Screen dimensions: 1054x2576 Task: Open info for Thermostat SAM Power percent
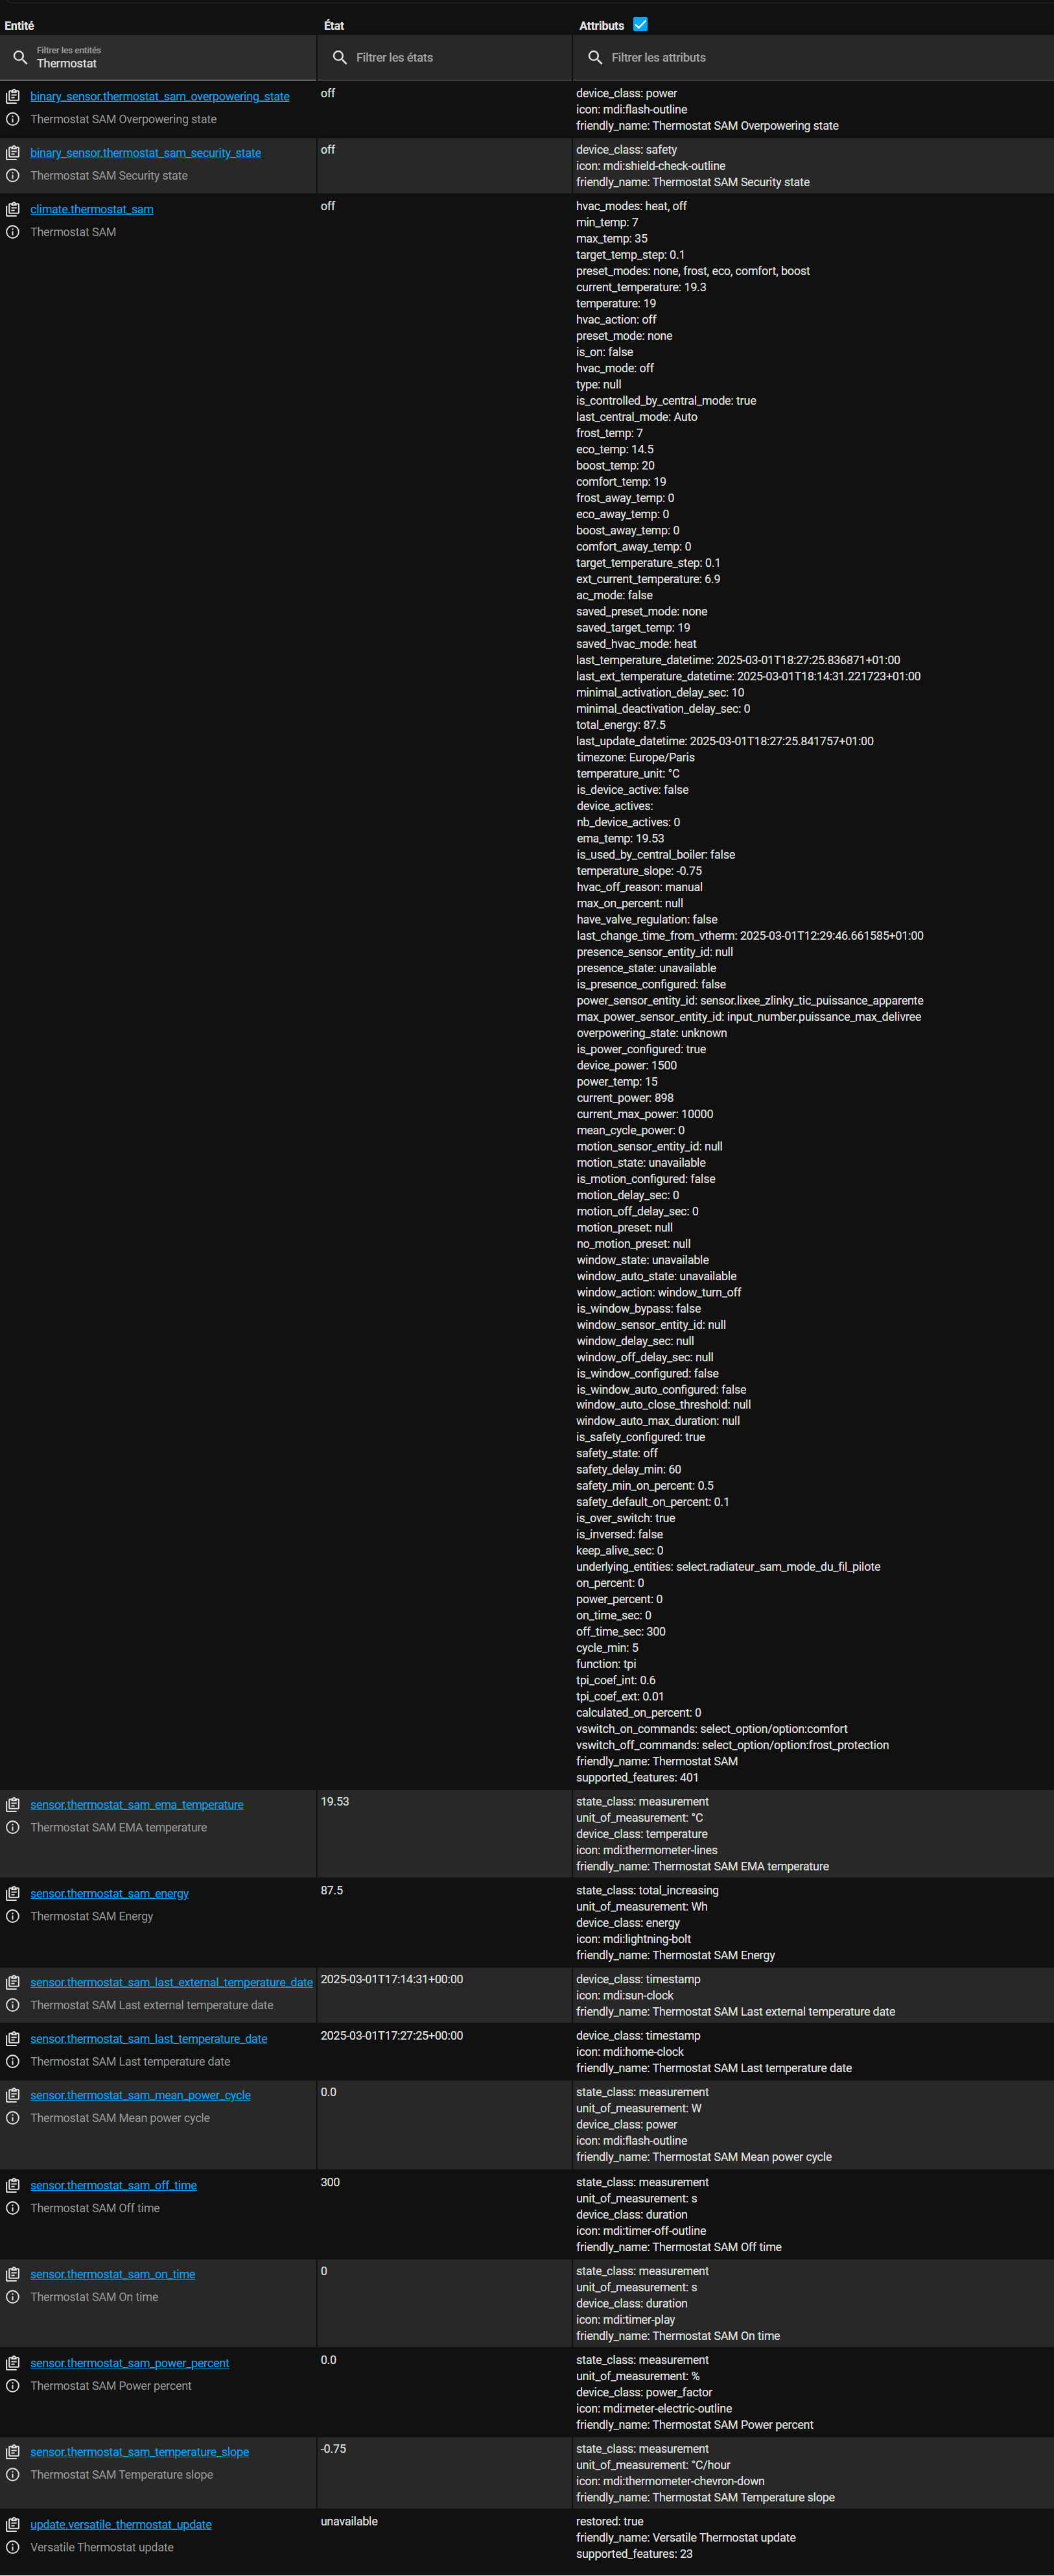pos(13,2385)
